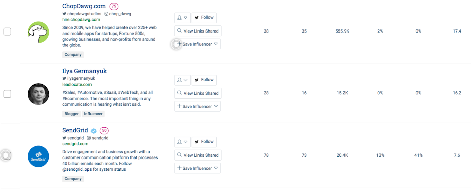The image size is (471, 190).
Task: Click SendGrid verified badge icon
Action: coord(94,131)
